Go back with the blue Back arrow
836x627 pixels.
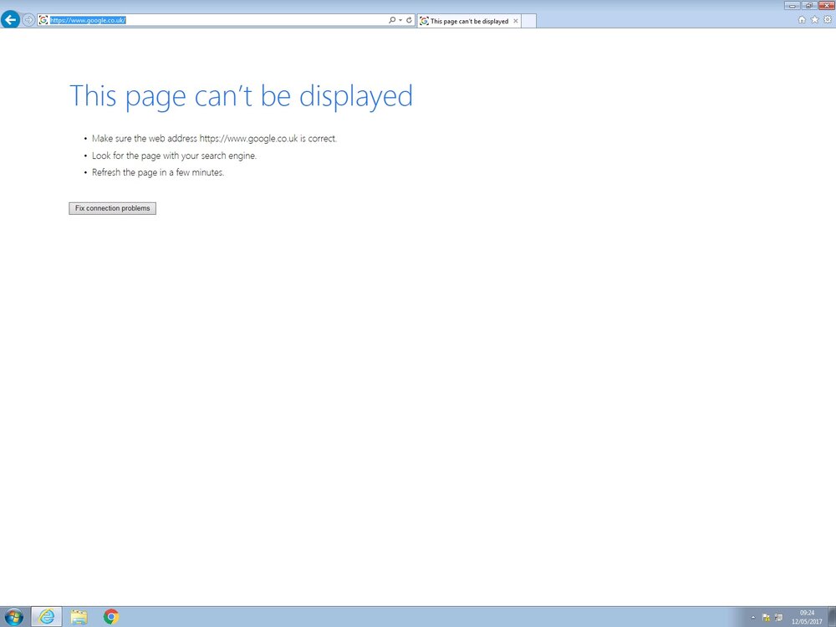pos(10,20)
